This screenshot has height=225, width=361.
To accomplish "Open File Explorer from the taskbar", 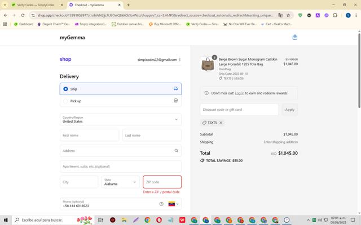I will [x=124, y=220].
